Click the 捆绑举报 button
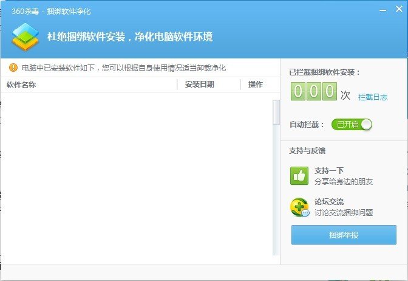408x281 pixels. click(x=344, y=235)
